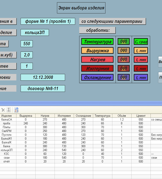Select the 'СмАРМ' table row
The image size is (162, 179).
click(81, 131)
